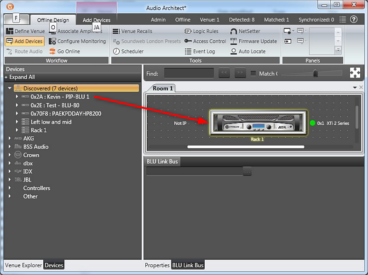Open Soundweb London Presets
Image resolution: width=368 pixels, height=275 pixels.
click(x=147, y=41)
